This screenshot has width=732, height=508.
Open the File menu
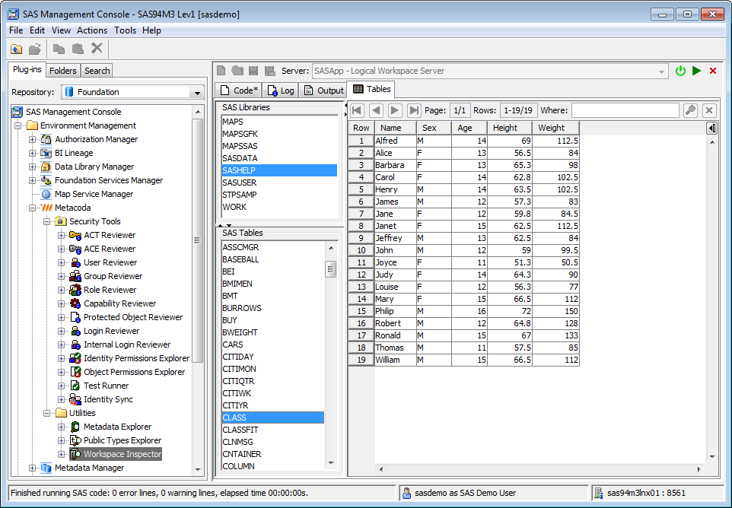(16, 30)
